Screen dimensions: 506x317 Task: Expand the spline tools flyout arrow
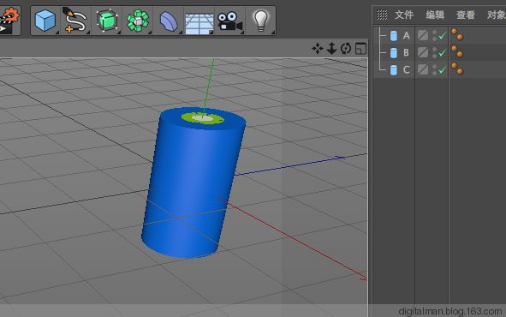(x=88, y=33)
